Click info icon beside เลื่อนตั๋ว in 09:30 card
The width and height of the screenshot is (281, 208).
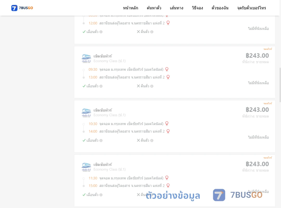[x=101, y=86]
